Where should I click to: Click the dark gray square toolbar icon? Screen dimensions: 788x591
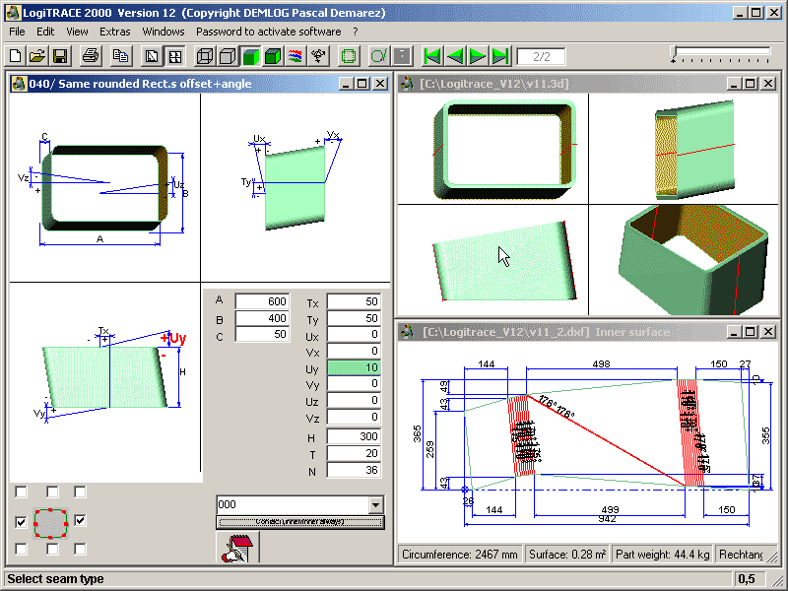coord(402,56)
